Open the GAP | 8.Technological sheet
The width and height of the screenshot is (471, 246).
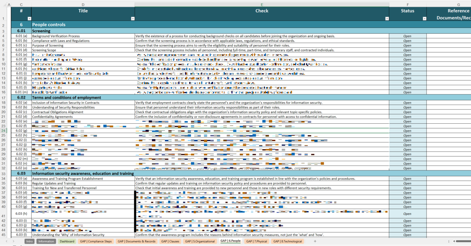[288, 241]
